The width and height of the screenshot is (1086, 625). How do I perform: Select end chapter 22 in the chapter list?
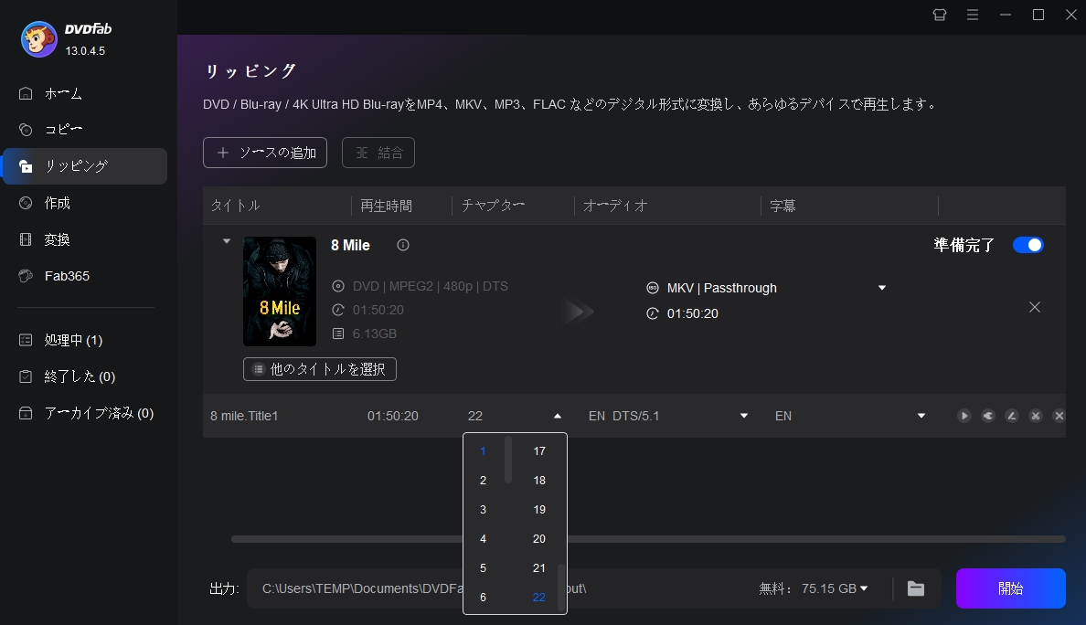click(x=538, y=598)
